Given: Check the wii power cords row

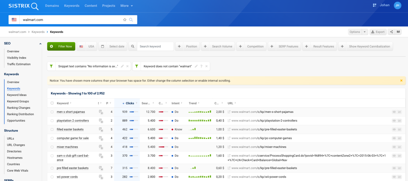Looking at the screenshot, I should pos(52,177).
